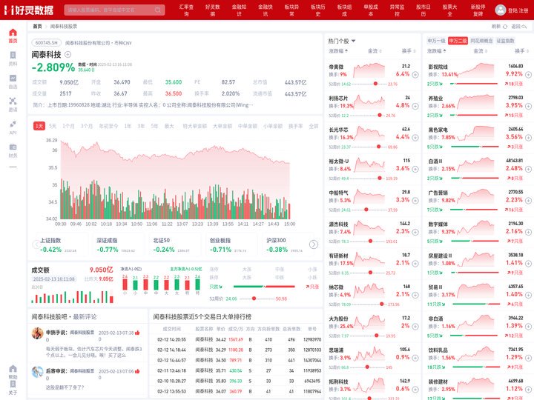Select the 年初至今 chart range
Screen dimensions: 534x400
108,126
